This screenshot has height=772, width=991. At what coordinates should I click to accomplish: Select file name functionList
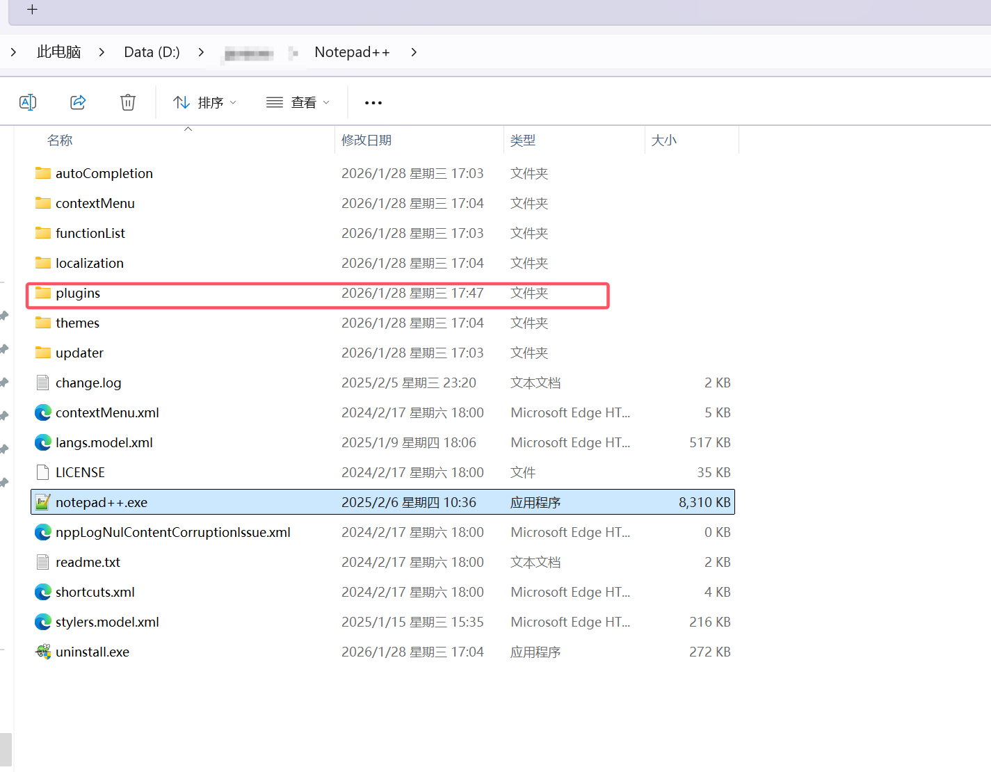coord(90,233)
